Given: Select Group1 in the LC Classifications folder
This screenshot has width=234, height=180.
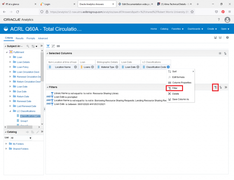Looking at the screenshot, I should pos(24,121).
